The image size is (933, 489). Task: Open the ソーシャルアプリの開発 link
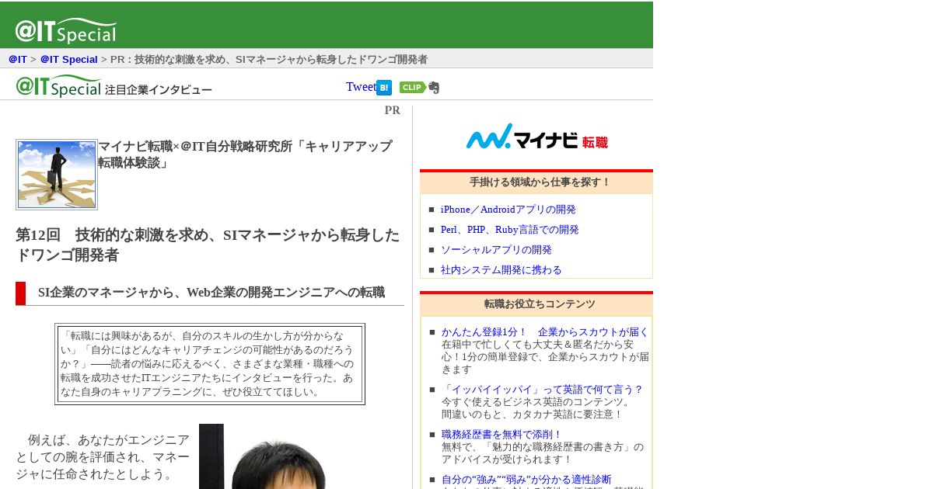point(496,250)
